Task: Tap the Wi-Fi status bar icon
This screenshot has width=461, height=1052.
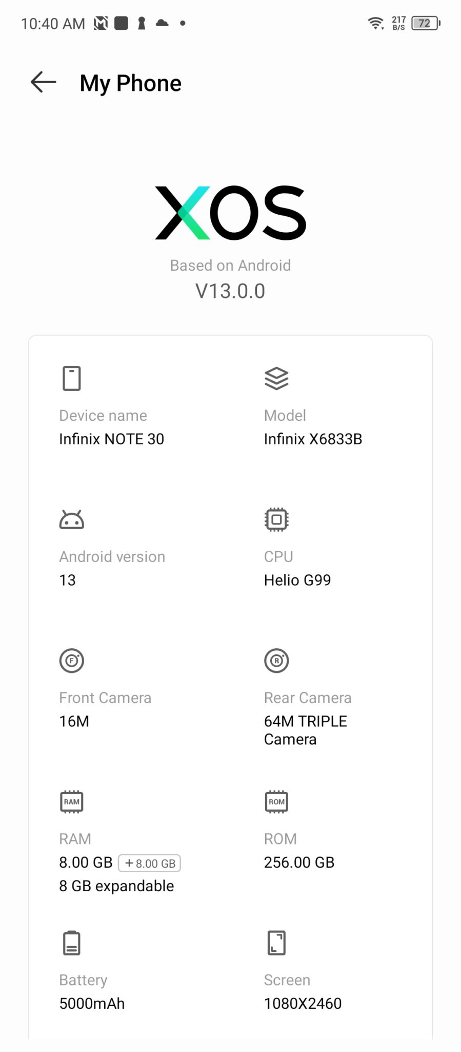Action: 376,23
